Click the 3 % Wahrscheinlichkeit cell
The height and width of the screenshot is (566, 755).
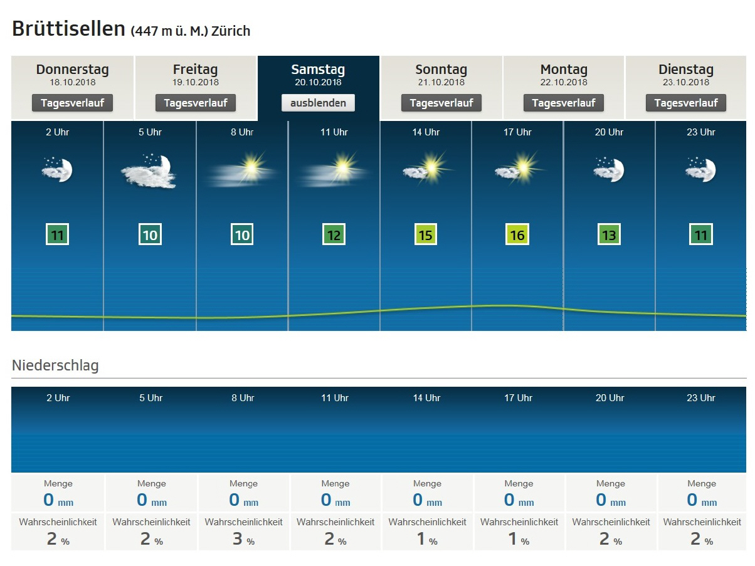point(243,532)
